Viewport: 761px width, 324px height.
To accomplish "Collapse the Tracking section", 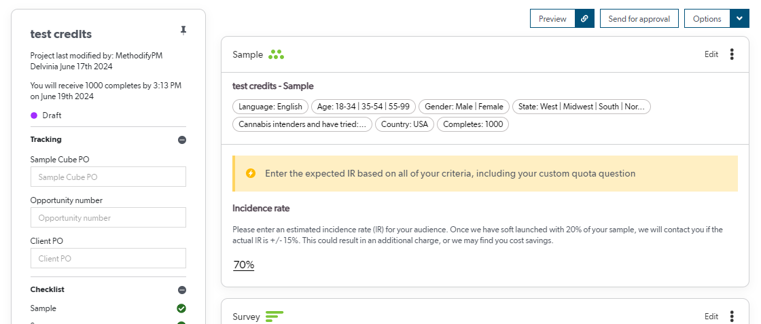I will pos(181,140).
